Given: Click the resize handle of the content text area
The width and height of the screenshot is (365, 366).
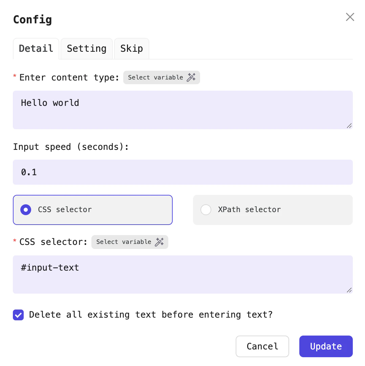Looking at the screenshot, I should tap(349, 126).
